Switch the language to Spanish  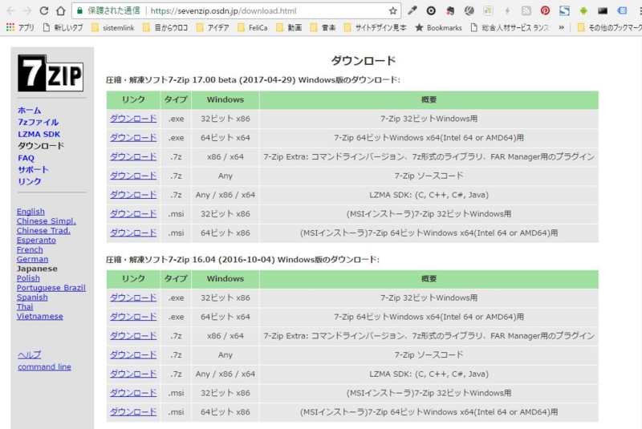32,297
